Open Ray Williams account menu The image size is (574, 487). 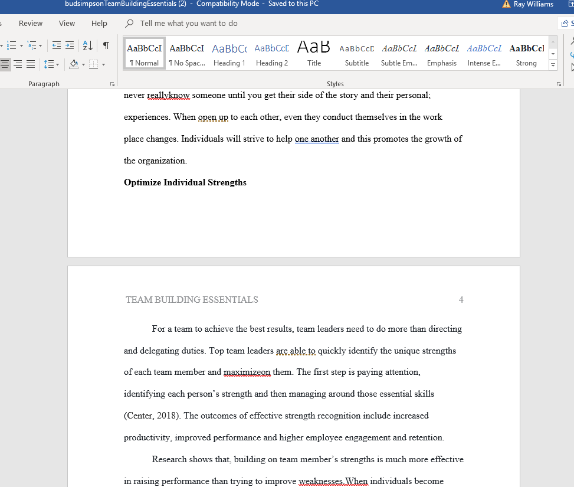tap(533, 4)
